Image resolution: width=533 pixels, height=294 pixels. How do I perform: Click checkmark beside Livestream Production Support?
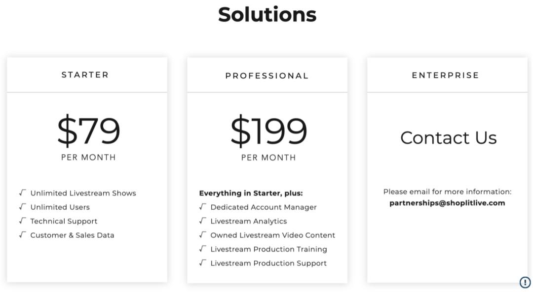tap(203, 263)
